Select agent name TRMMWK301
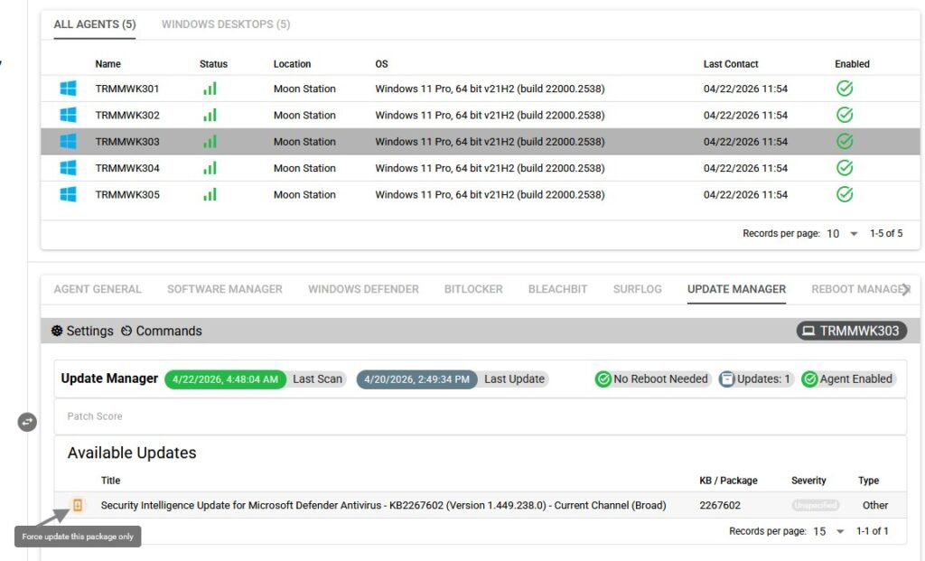Image resolution: width=925 pixels, height=561 pixels. [127, 89]
